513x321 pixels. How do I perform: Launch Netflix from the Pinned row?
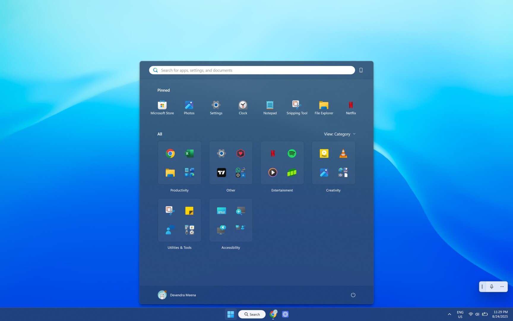(351, 108)
